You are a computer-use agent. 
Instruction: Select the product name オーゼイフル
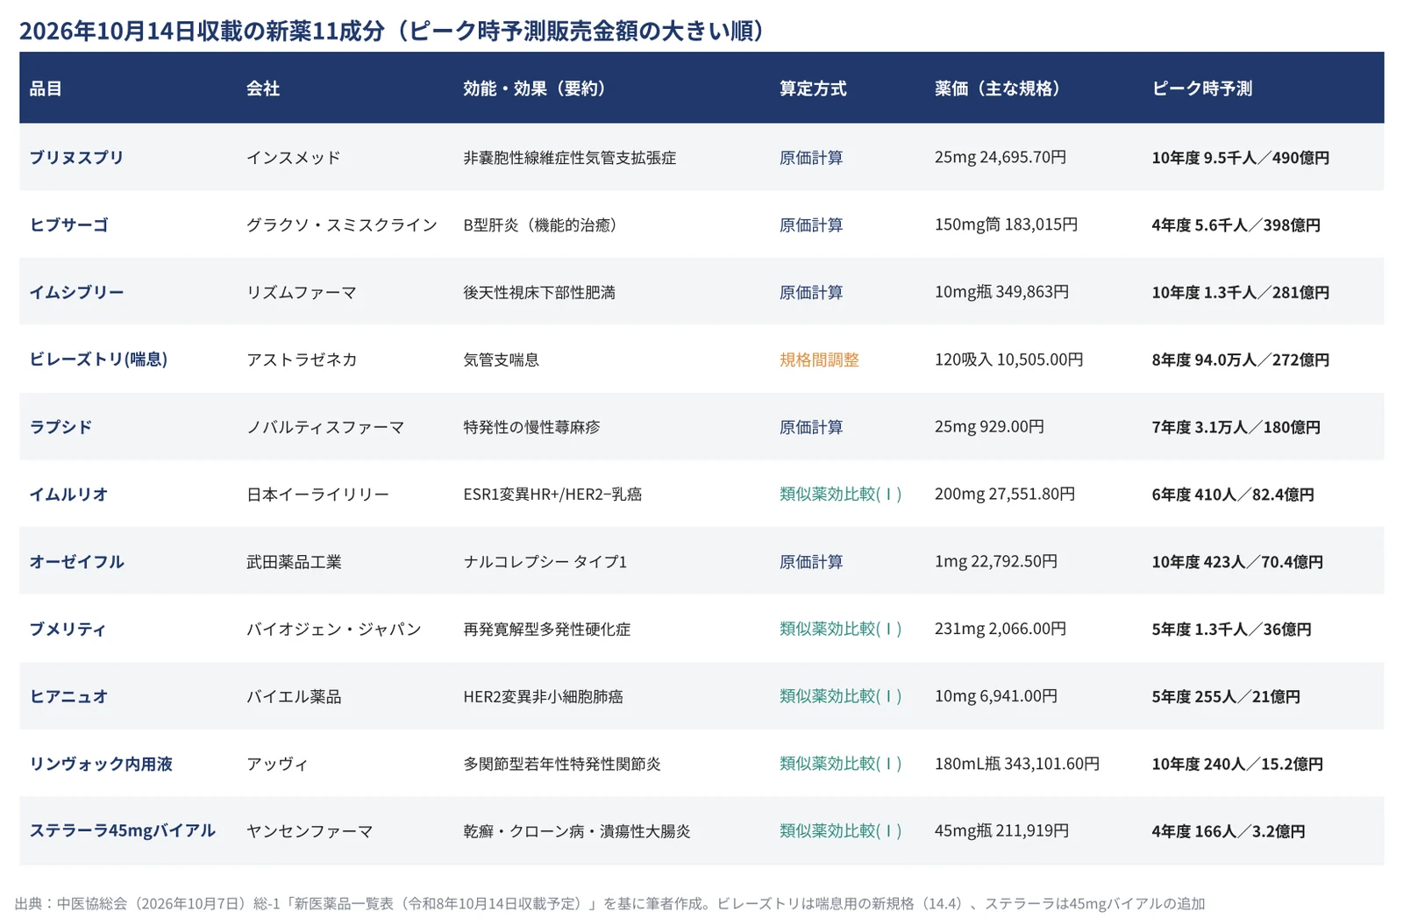(x=76, y=562)
